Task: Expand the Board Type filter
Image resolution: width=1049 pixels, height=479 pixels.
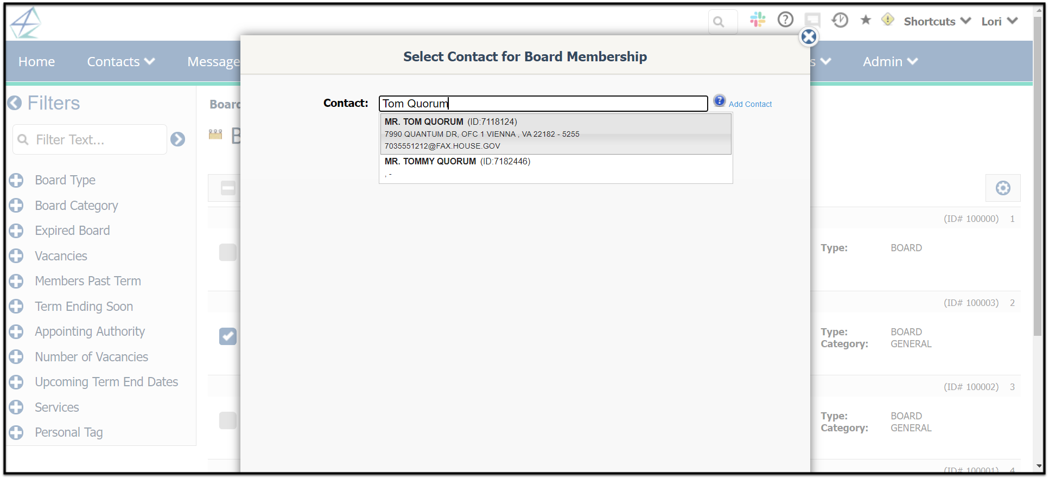Action: [16, 180]
